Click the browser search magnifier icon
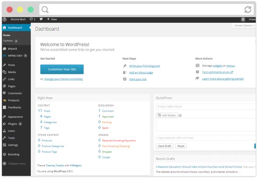The image size is (258, 179). coord(45,10)
